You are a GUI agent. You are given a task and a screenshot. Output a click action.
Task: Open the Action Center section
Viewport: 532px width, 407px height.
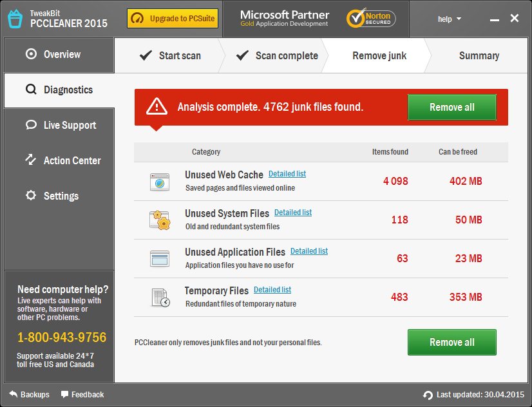click(x=59, y=160)
